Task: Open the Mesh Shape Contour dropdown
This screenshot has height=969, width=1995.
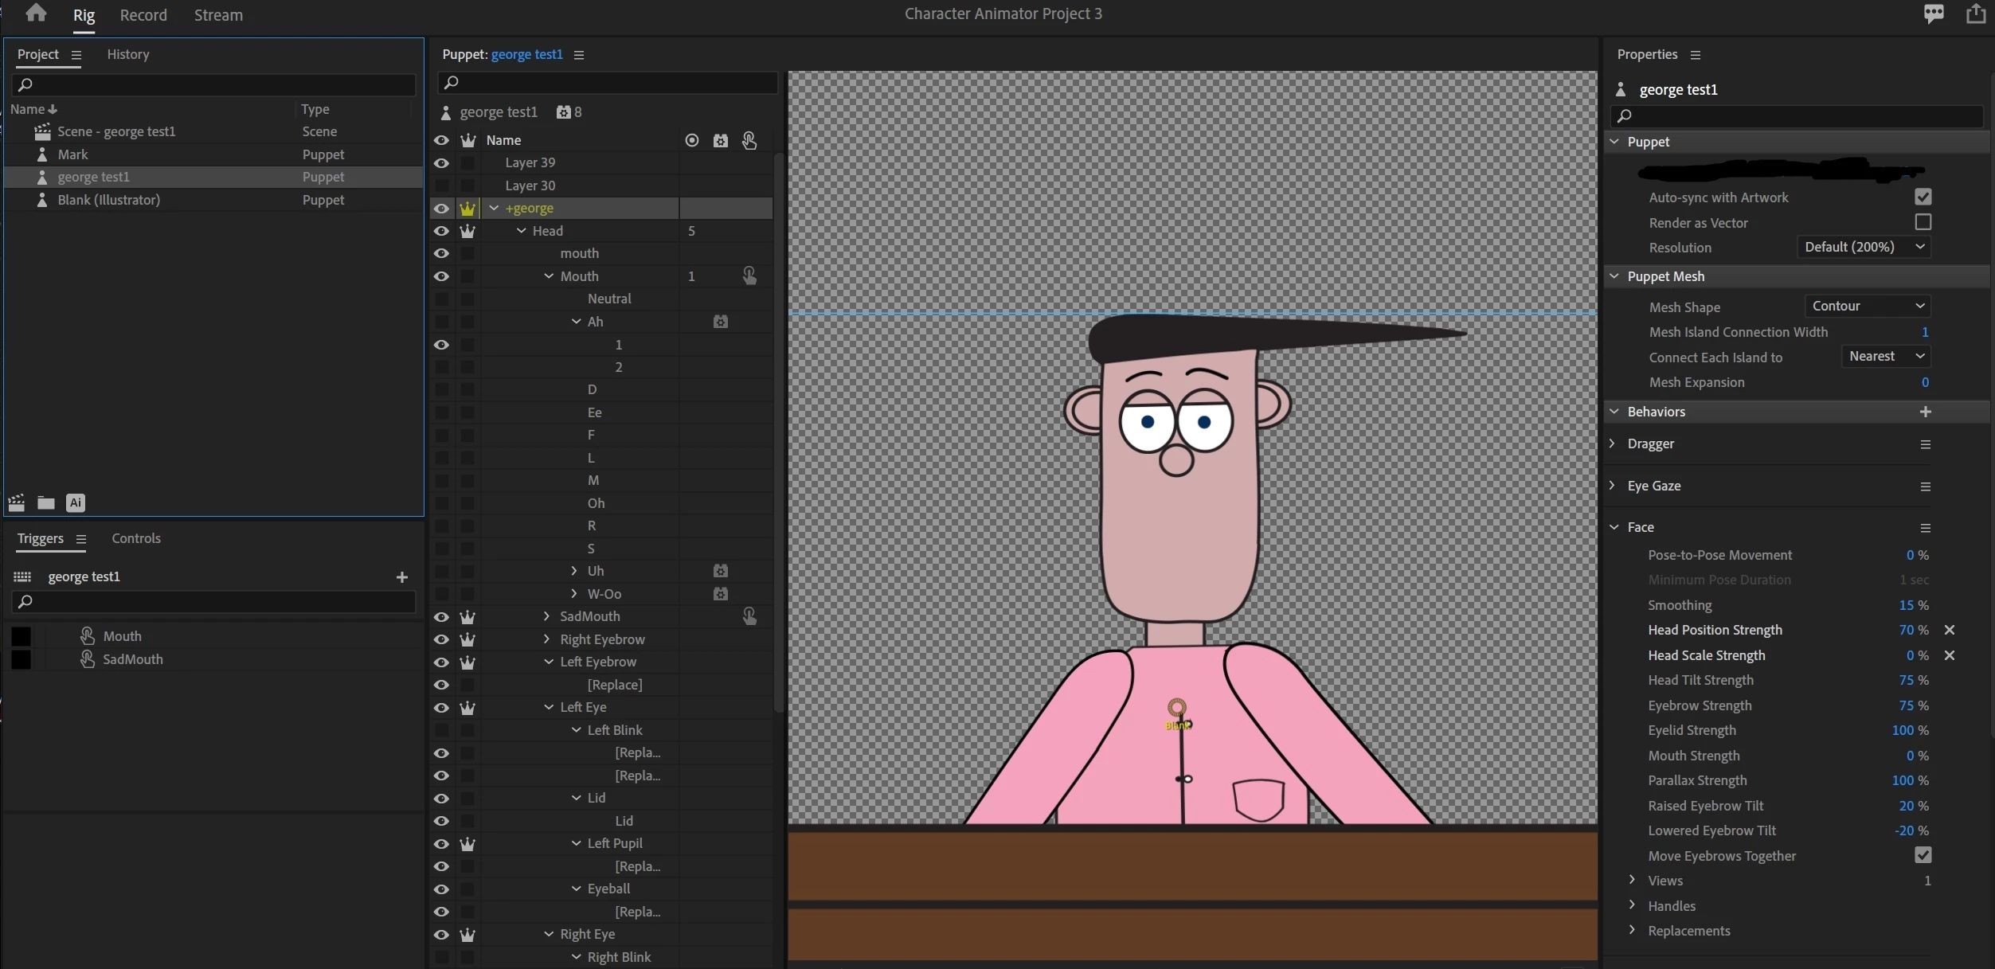Action: [1867, 306]
